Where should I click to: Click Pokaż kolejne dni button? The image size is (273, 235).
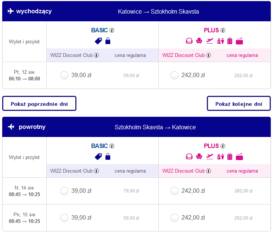click(x=239, y=104)
